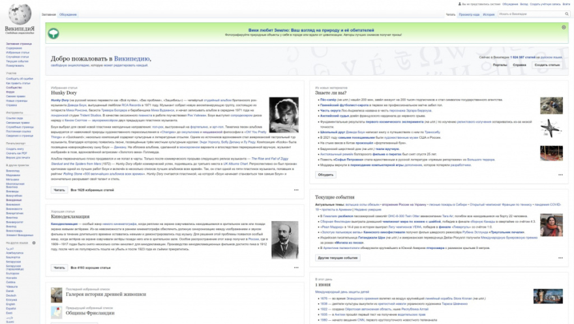The height and width of the screenshot is (324, 574).
Task: Open the История tab
Action: 489,14
